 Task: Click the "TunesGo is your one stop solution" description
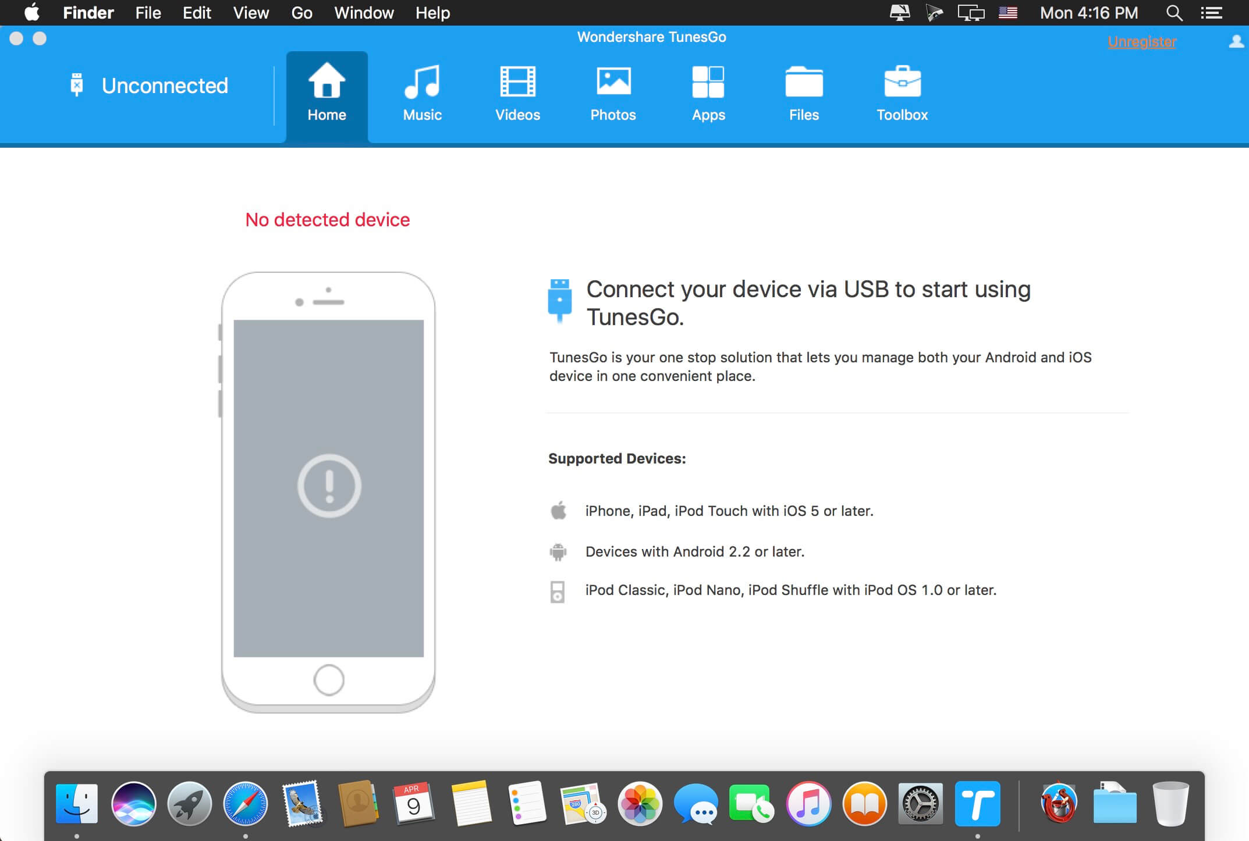[821, 366]
